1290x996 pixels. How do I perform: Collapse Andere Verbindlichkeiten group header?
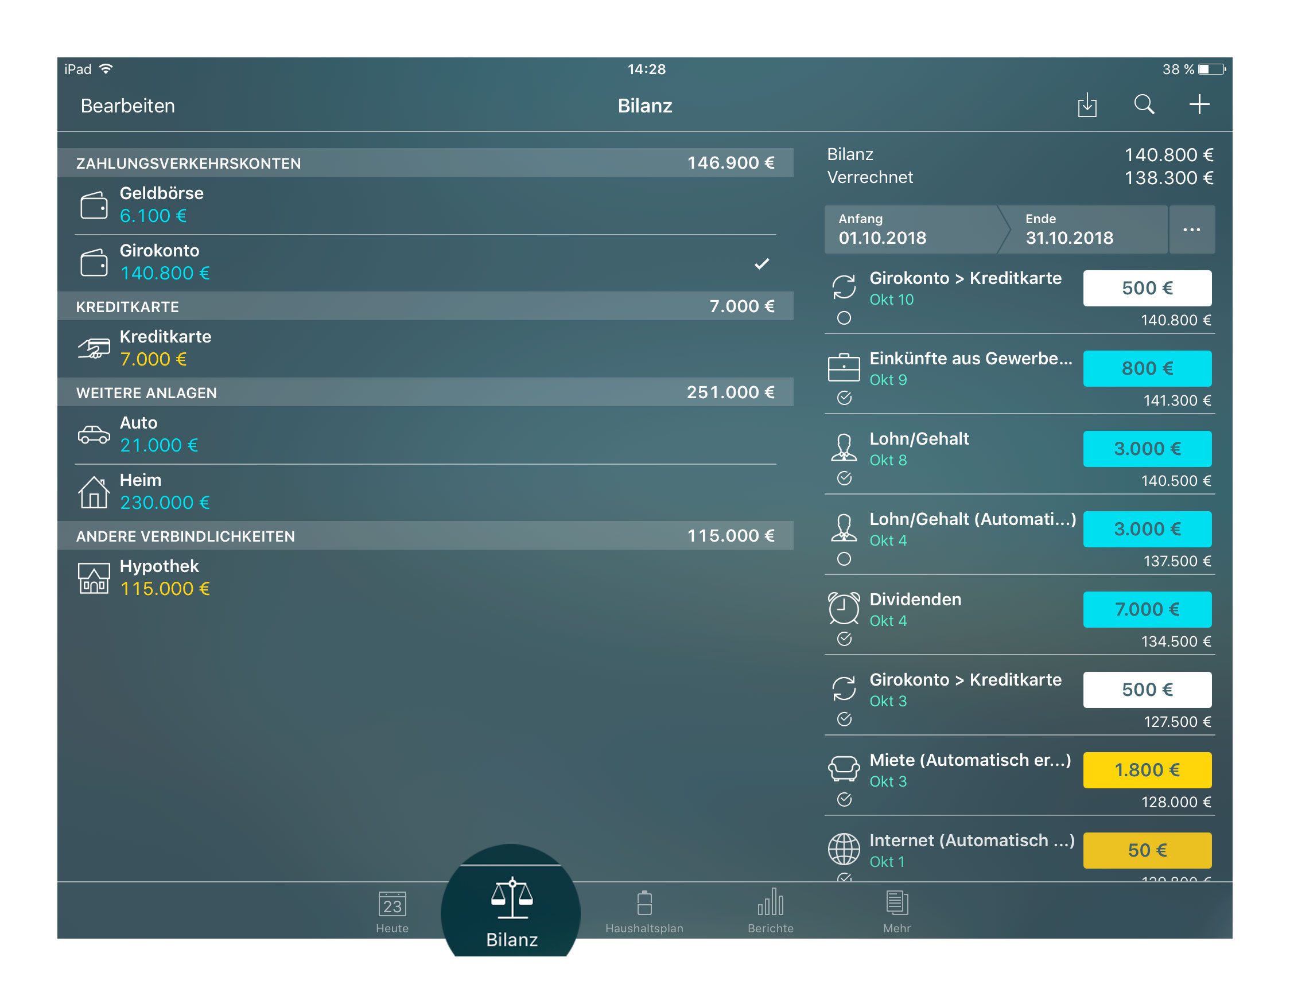click(425, 535)
